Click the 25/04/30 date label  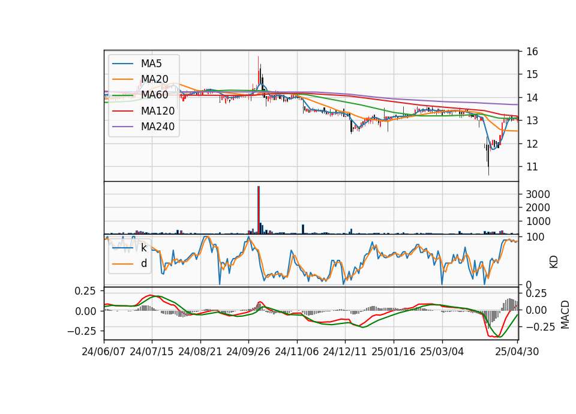(x=517, y=352)
